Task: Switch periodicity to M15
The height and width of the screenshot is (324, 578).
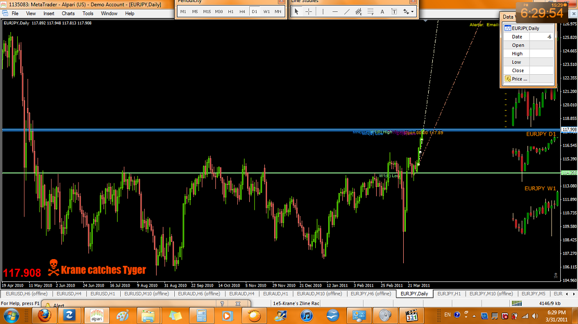Action: (207, 12)
